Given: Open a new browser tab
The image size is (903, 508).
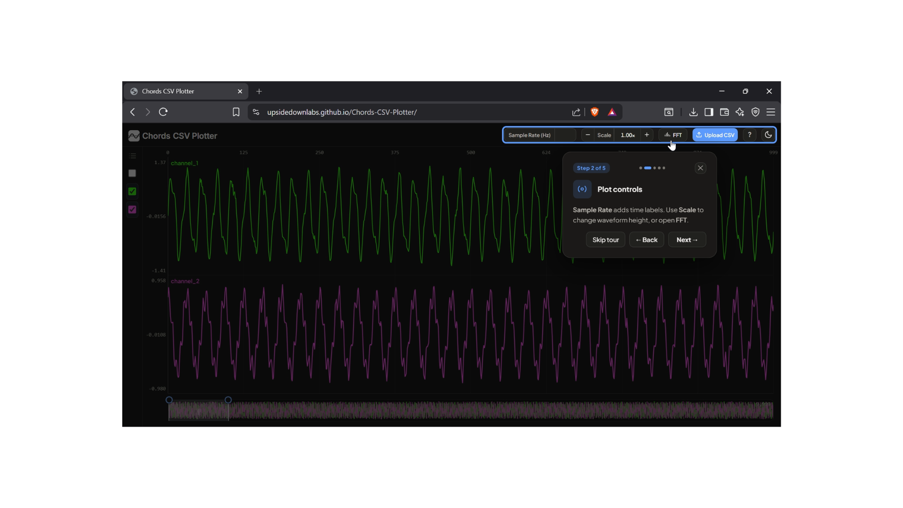Looking at the screenshot, I should pyautogui.click(x=259, y=91).
